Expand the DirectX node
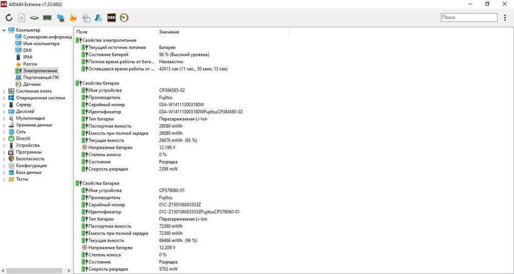Screen dimensions: 514x274 [x=4, y=138]
